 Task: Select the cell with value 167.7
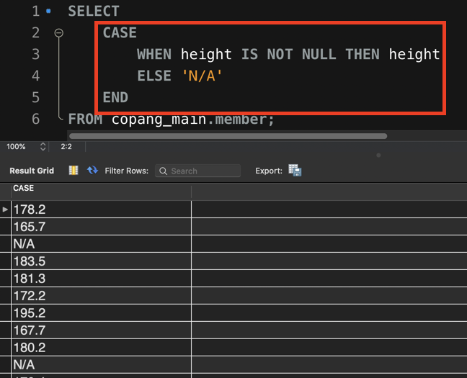pos(102,330)
